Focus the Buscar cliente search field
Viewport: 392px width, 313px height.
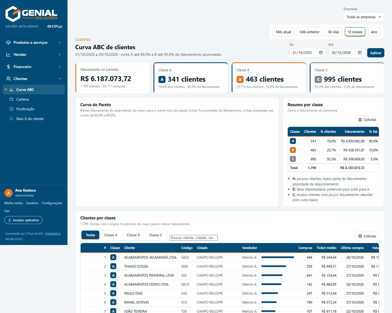[x=194, y=238]
